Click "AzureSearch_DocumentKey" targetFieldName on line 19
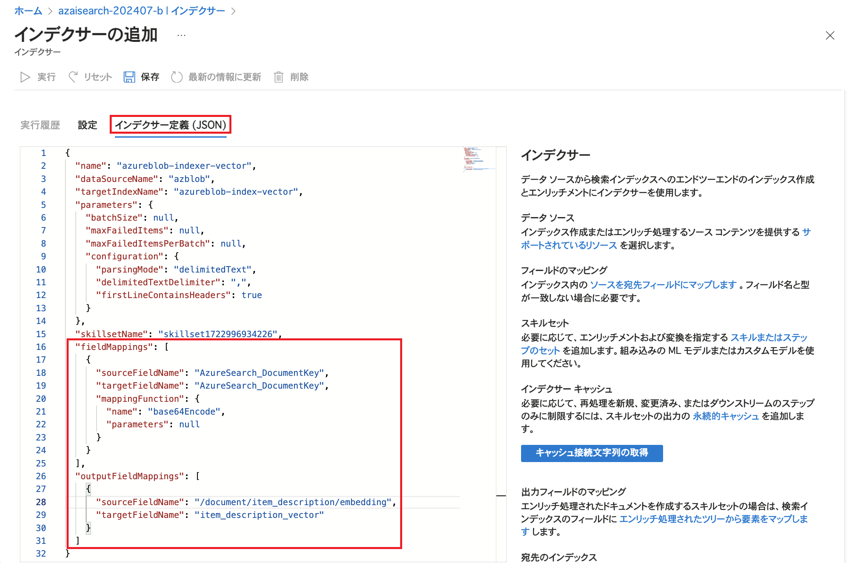Viewport: 847px width, 563px height. click(x=259, y=386)
